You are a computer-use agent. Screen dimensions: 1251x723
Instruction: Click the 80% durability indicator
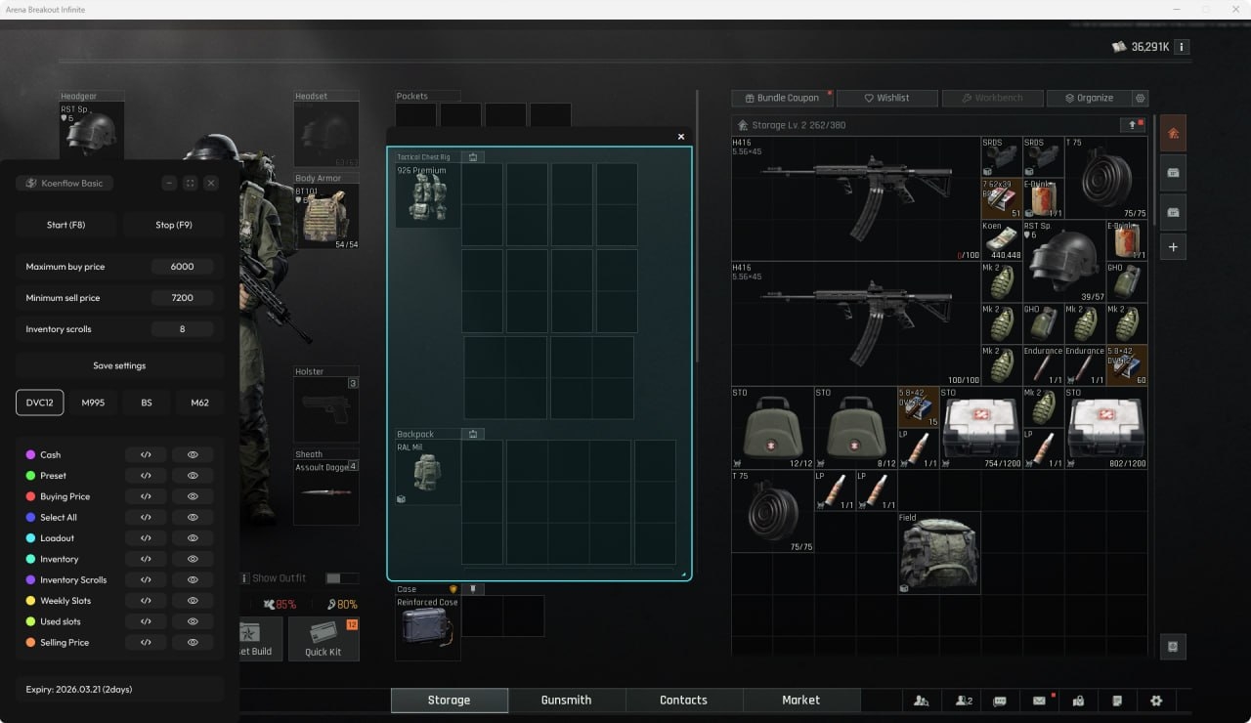[x=342, y=604]
